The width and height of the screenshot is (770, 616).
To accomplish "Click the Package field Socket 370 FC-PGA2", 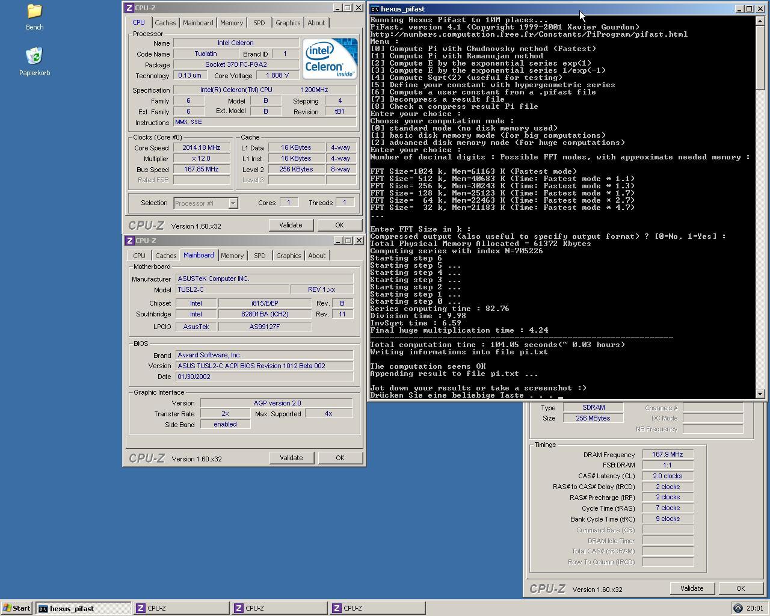I will point(236,64).
